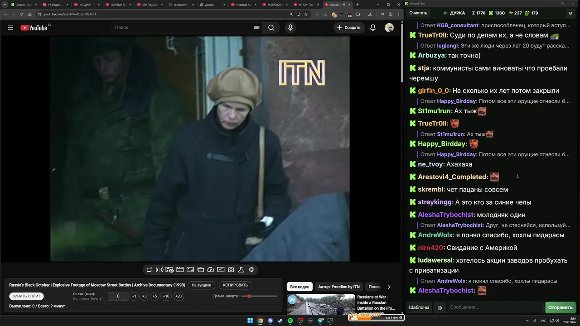This screenshot has height=326, width=580.
Task: Add +1 minute to split
Action: point(134,296)
